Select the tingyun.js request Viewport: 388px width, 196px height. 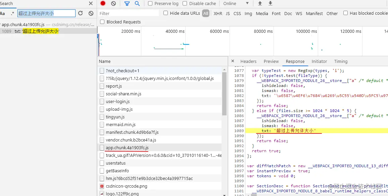(160, 117)
